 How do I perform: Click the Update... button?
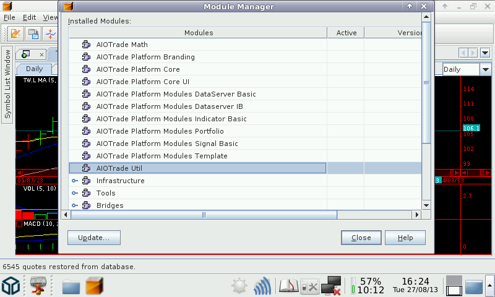(94, 238)
